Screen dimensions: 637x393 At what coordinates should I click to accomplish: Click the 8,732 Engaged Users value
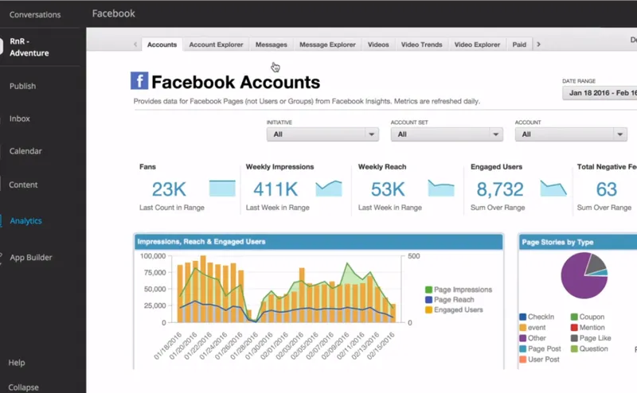(x=500, y=189)
